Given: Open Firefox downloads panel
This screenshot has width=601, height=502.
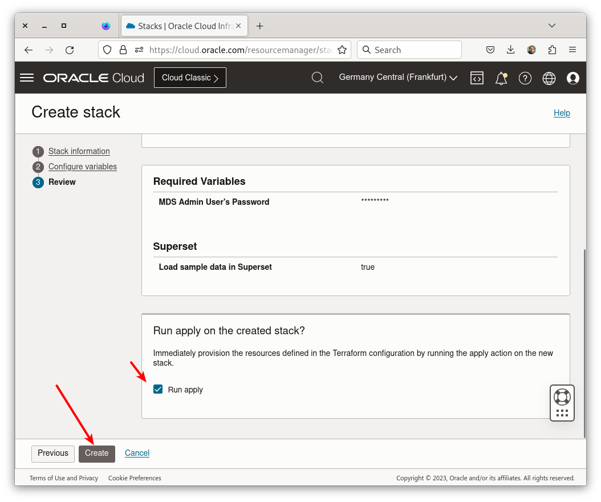Looking at the screenshot, I should click(510, 50).
